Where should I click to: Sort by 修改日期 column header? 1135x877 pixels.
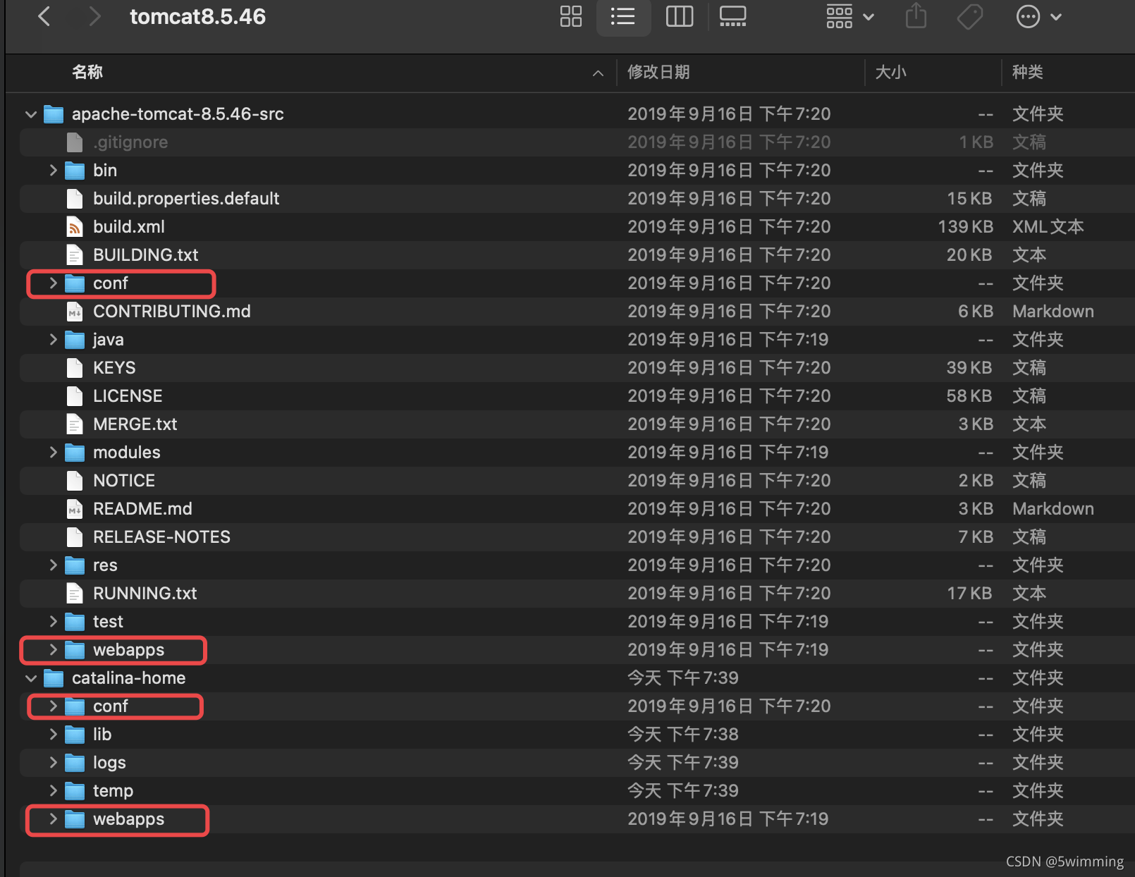coord(658,72)
